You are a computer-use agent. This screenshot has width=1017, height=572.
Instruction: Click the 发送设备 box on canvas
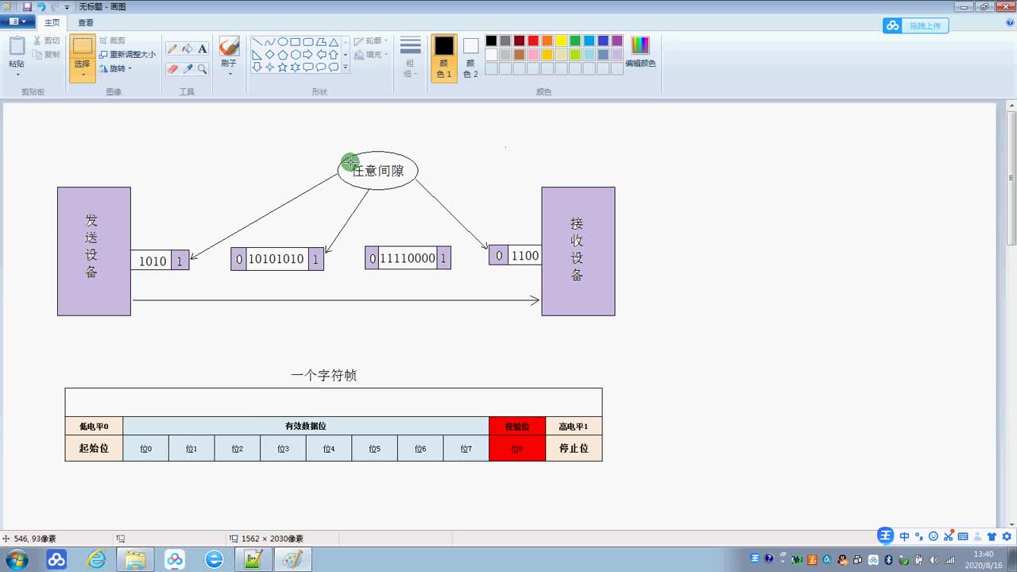(94, 251)
